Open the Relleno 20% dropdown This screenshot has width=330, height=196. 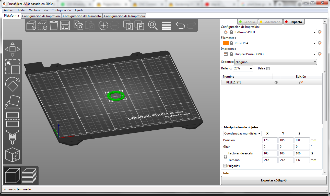pyautogui.click(x=243, y=68)
